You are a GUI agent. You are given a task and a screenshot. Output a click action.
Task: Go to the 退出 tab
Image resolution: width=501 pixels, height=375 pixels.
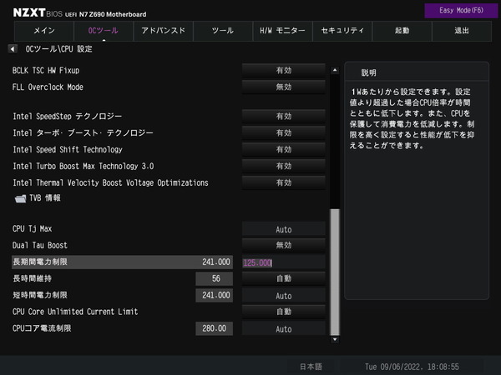(462, 30)
